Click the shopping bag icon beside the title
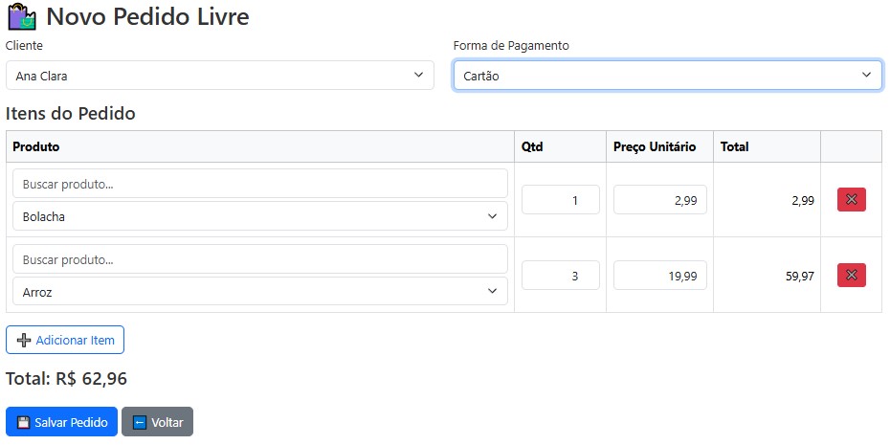Image resolution: width=890 pixels, height=445 pixels. (x=22, y=17)
